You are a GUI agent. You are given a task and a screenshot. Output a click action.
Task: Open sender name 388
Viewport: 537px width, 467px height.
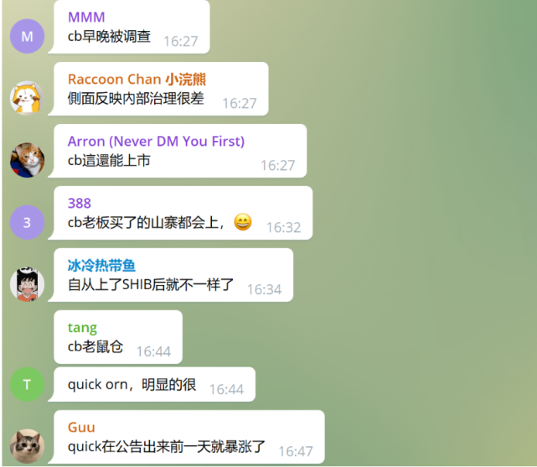(80, 203)
